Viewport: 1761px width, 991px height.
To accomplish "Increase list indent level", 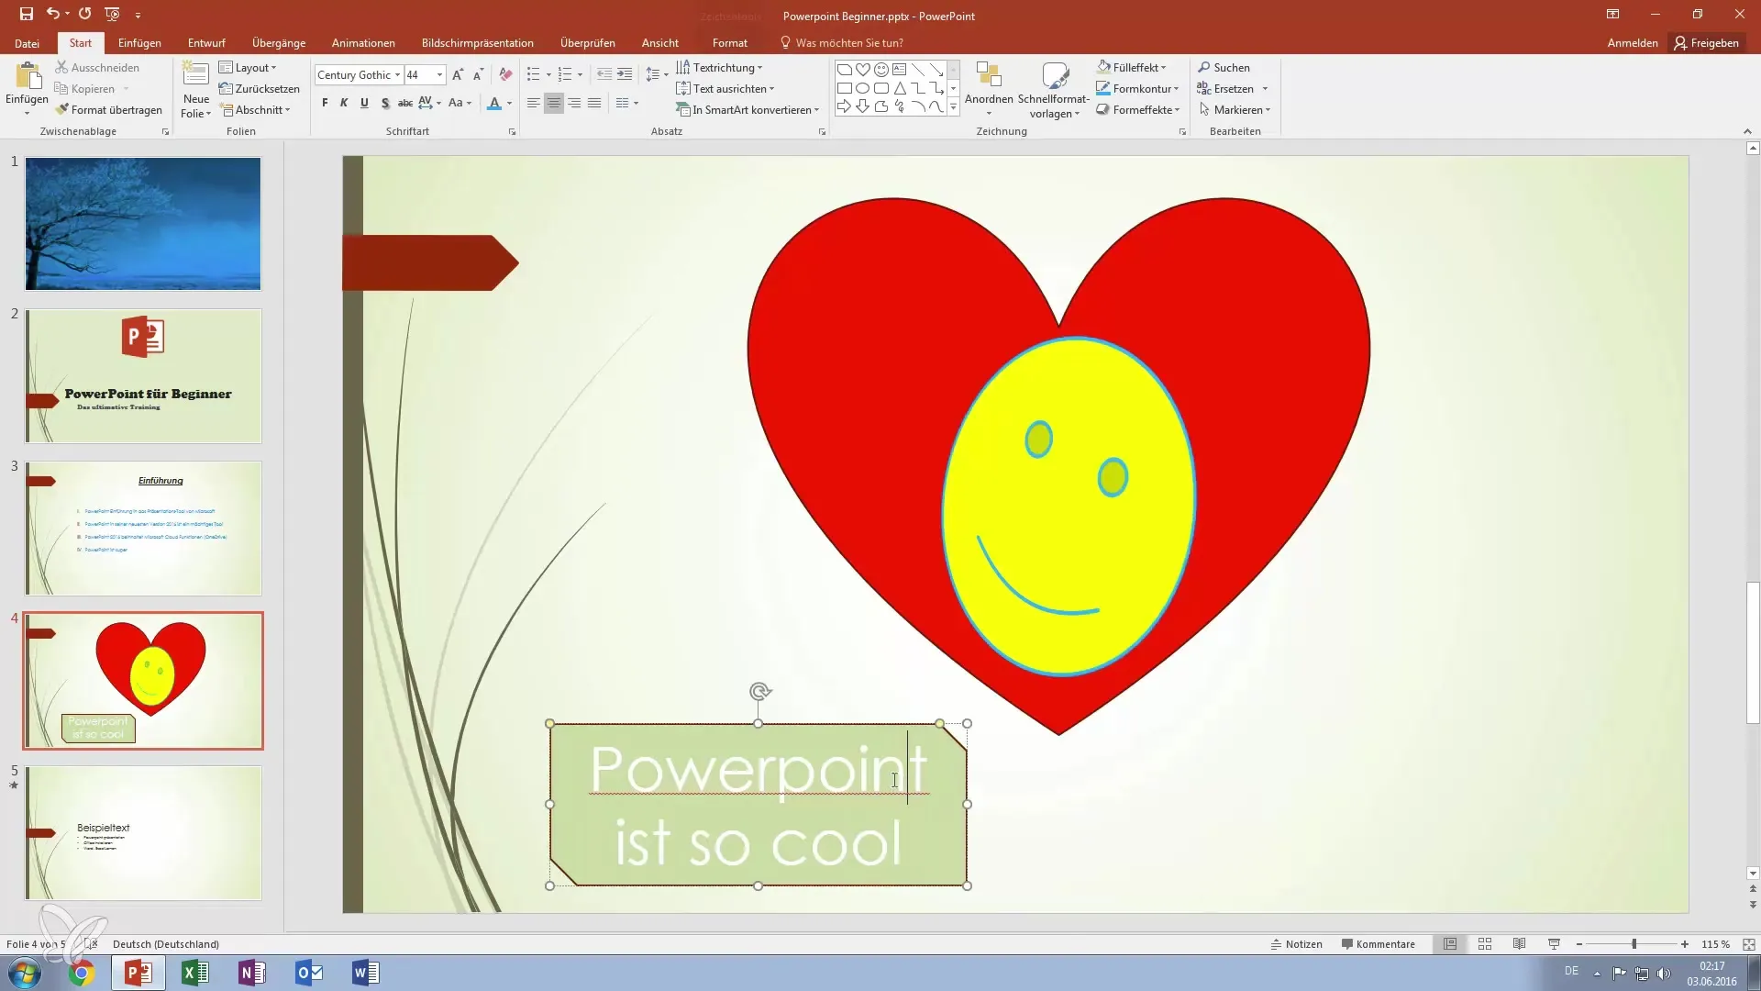I will [x=625, y=75].
